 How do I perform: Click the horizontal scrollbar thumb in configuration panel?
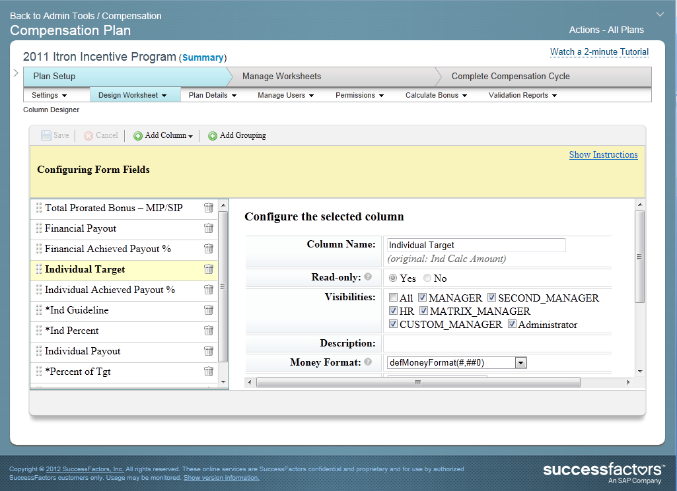(x=418, y=382)
